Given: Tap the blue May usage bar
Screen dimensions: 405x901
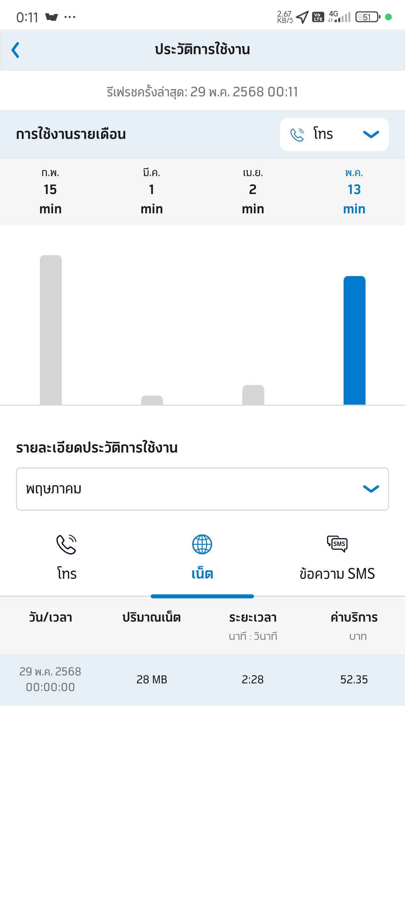Looking at the screenshot, I should (x=354, y=340).
